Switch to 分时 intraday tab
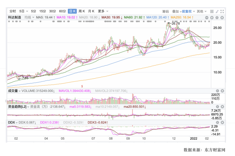The image size is (235, 156). 13,11
